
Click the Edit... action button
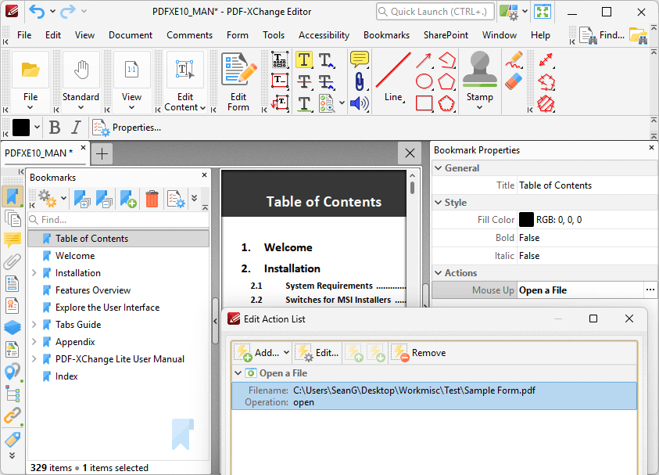317,353
